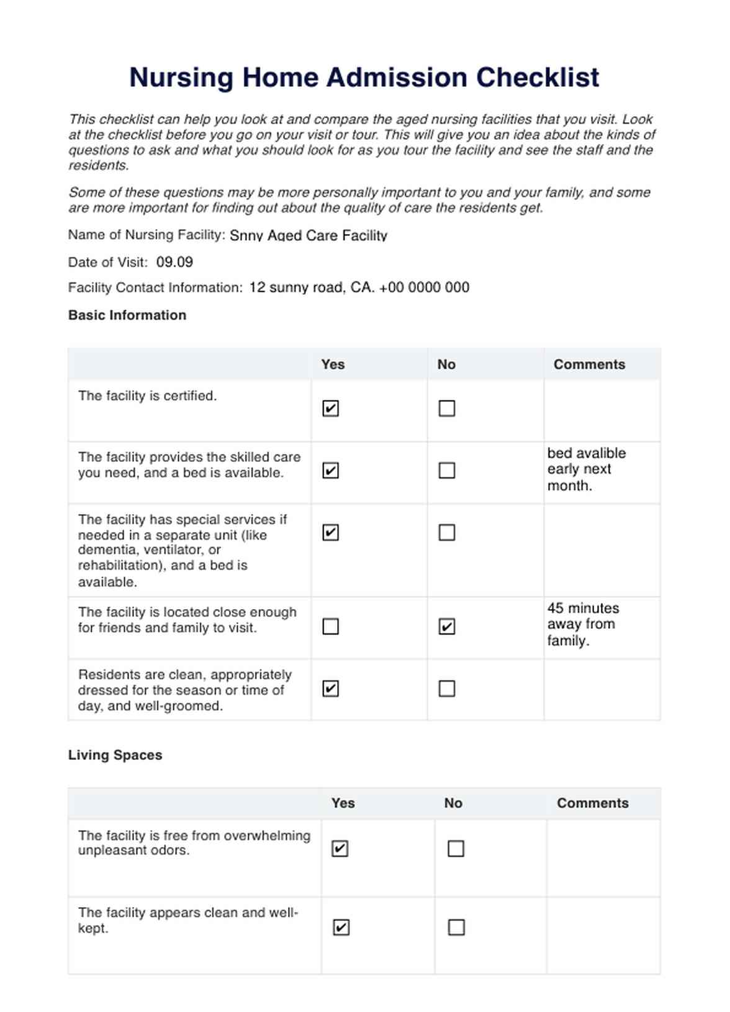Click the Facility Contact Information field

(359, 287)
